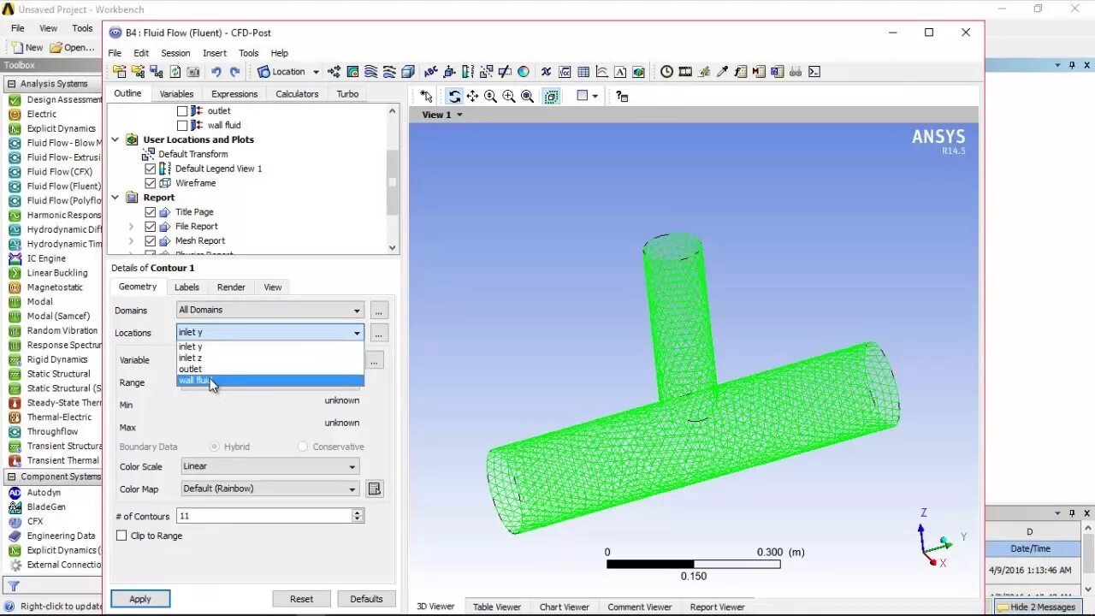The width and height of the screenshot is (1095, 616).
Task: Click the Reset button
Action: (x=301, y=599)
